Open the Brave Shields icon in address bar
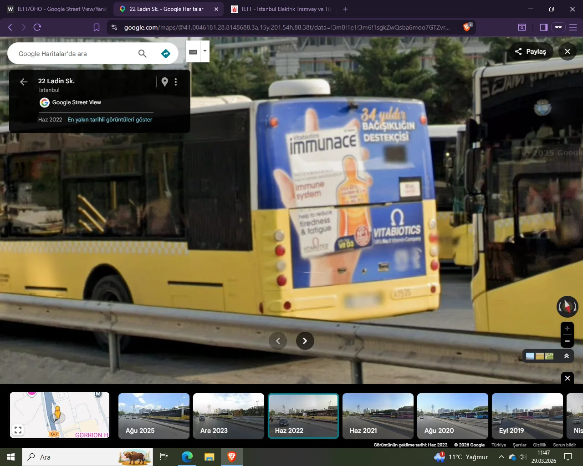Screen dimensions: 583x466 [x=467, y=27]
